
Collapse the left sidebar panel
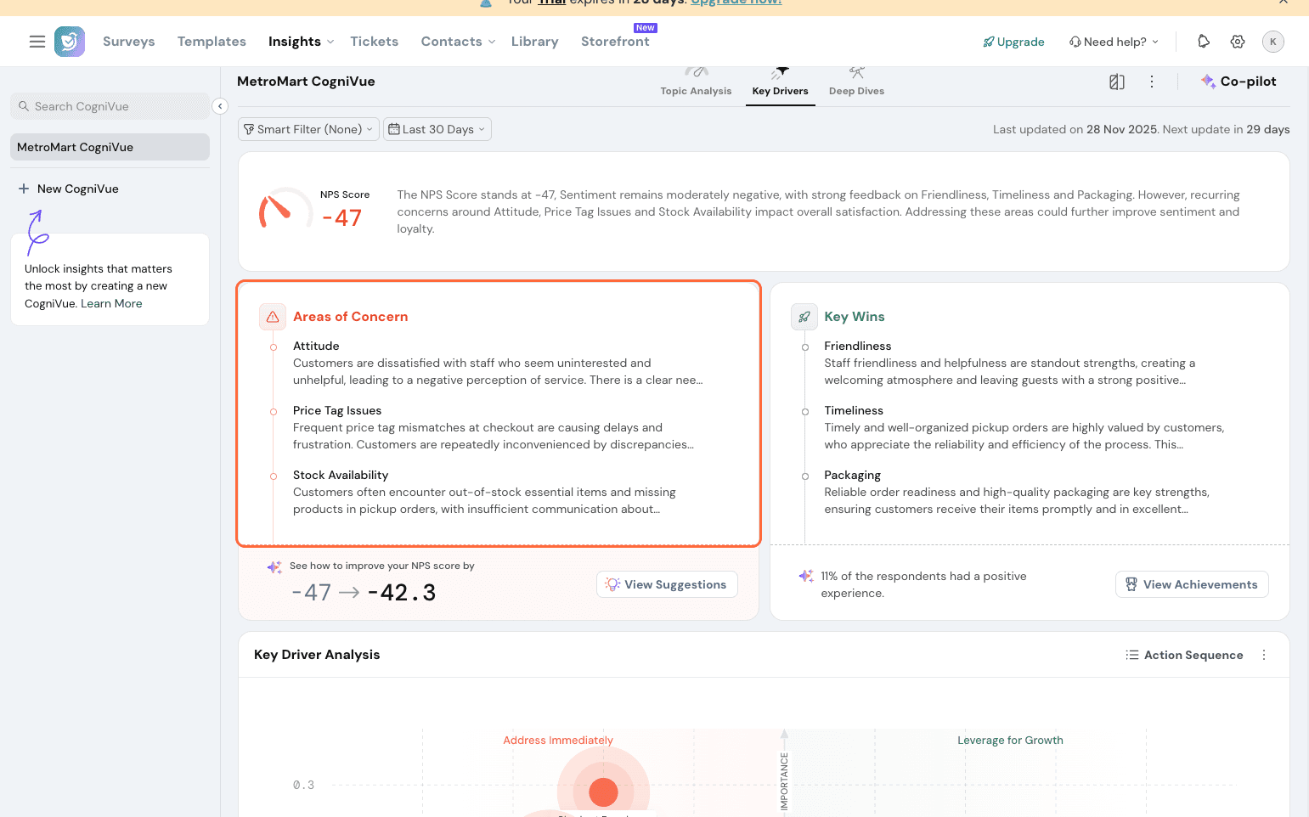click(x=220, y=106)
